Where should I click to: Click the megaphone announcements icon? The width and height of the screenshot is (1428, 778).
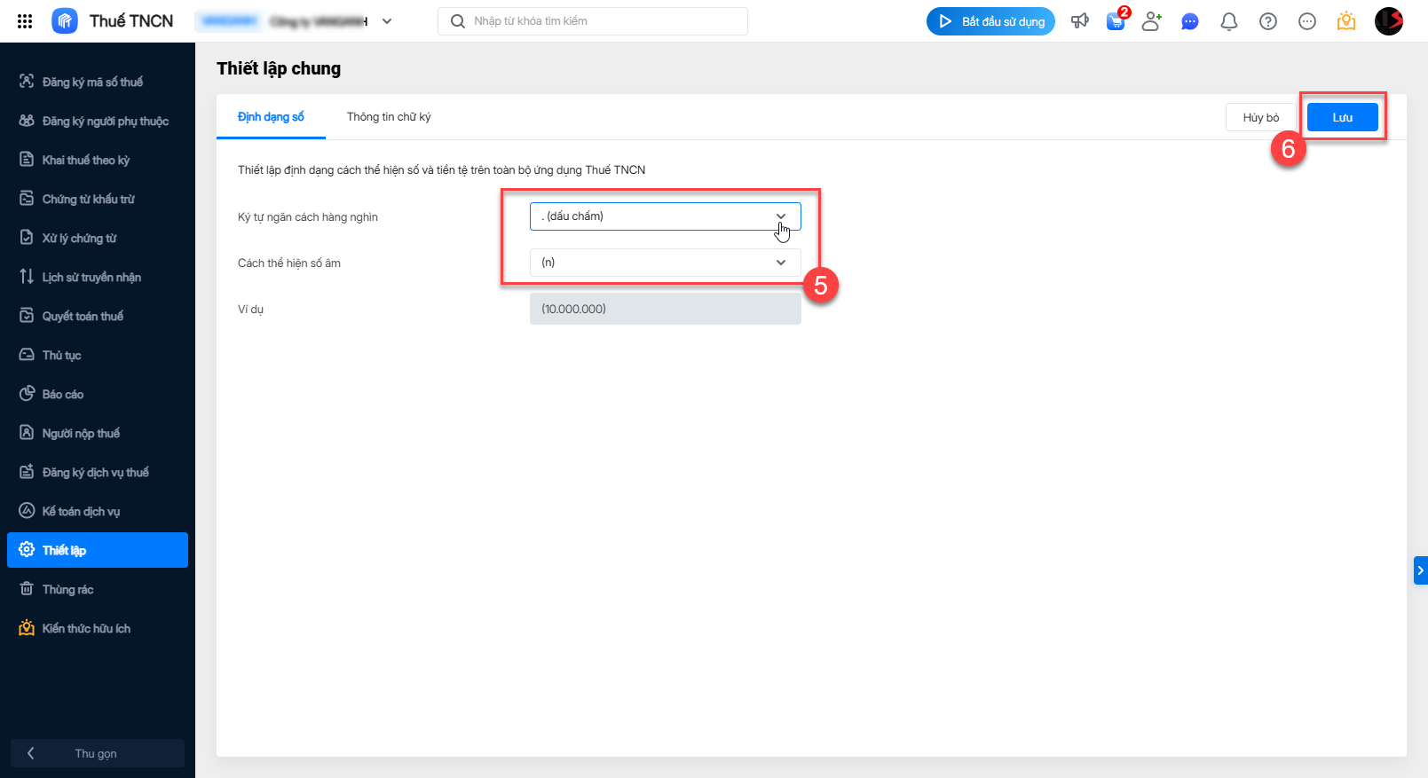1079,21
